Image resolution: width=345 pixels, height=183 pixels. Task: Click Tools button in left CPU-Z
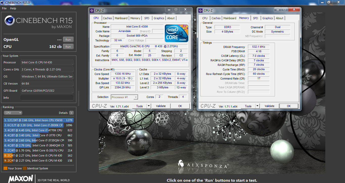point(140,106)
